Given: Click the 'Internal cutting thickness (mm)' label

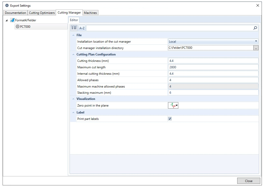Looking at the screenshot, I should (98, 74).
